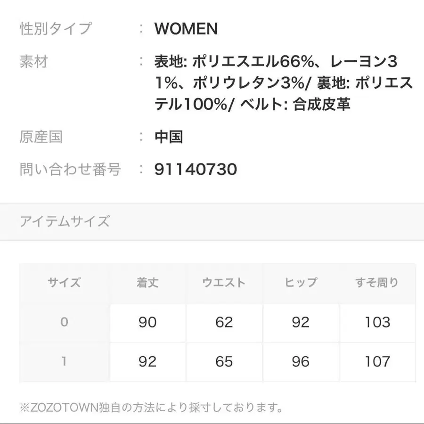Click the 素材 material label

(33, 62)
